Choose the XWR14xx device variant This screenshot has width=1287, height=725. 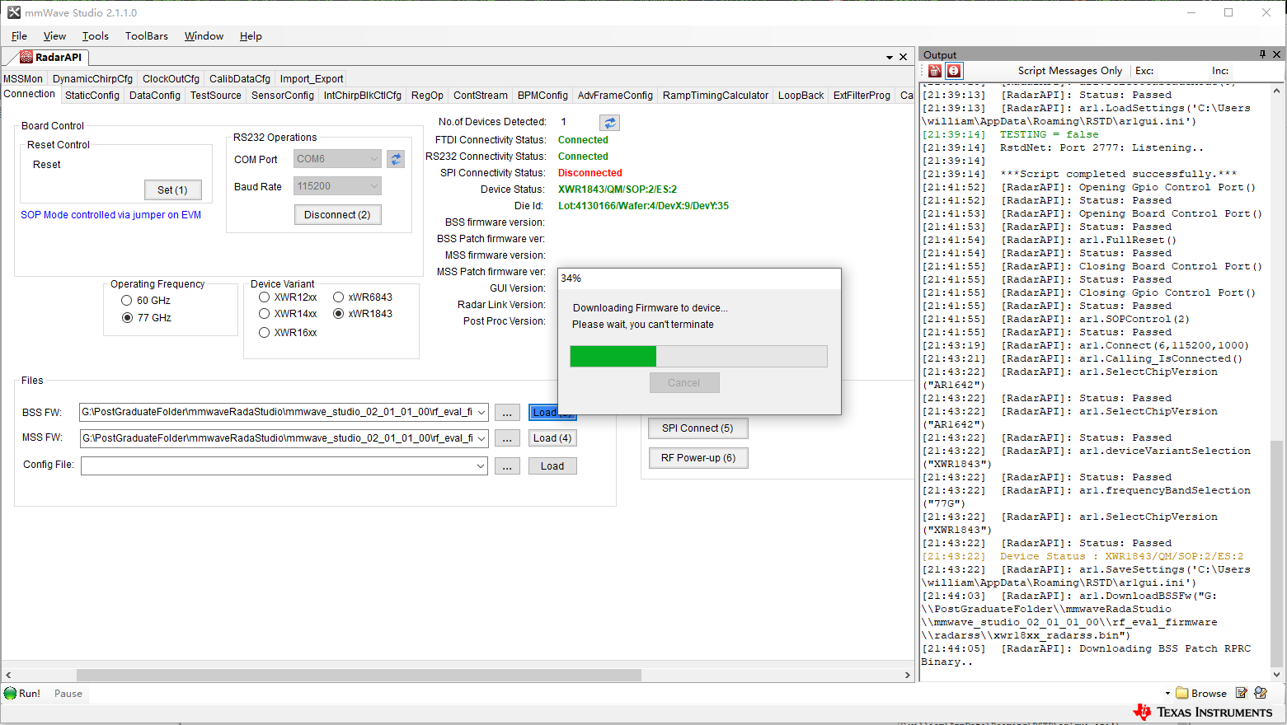pyautogui.click(x=264, y=314)
